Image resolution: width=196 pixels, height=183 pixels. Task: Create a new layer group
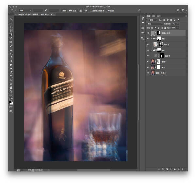175,169
